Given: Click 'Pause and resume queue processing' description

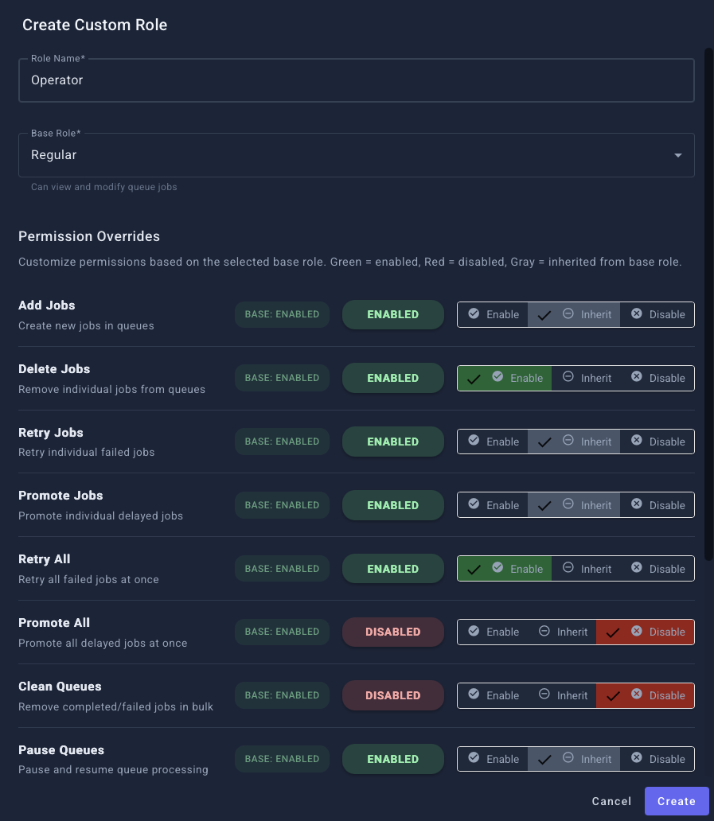Looking at the screenshot, I should click(113, 770).
